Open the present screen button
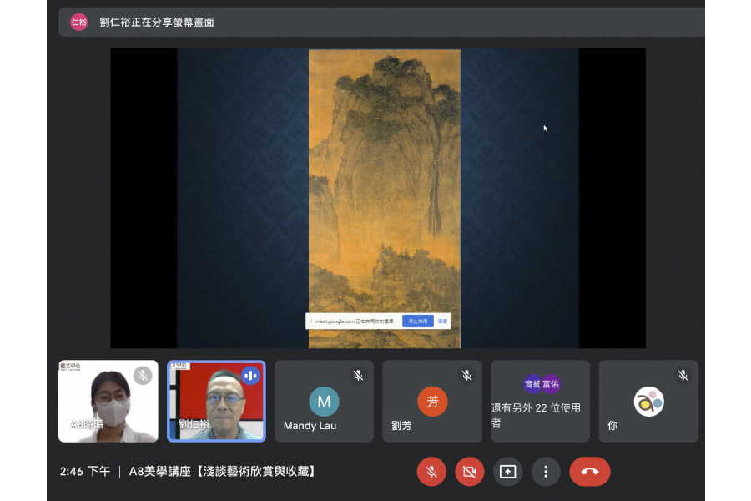This screenshot has height=501, width=751. pos(507,472)
